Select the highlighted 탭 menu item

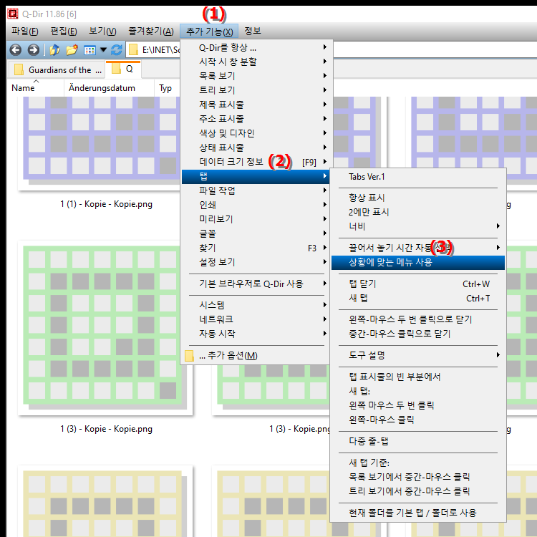click(x=256, y=177)
